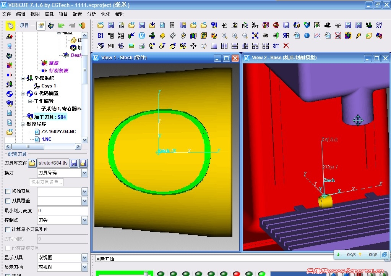Click the four-arrow pan icon
391x276 pixels.
[193, 46]
